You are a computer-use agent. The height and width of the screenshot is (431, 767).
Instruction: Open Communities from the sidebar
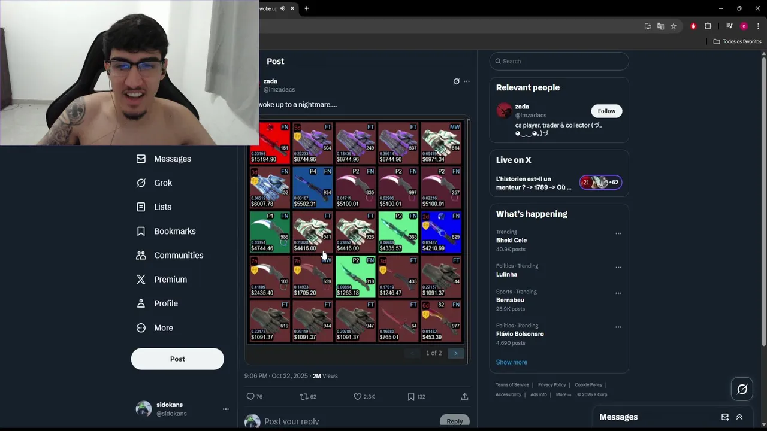(170, 255)
